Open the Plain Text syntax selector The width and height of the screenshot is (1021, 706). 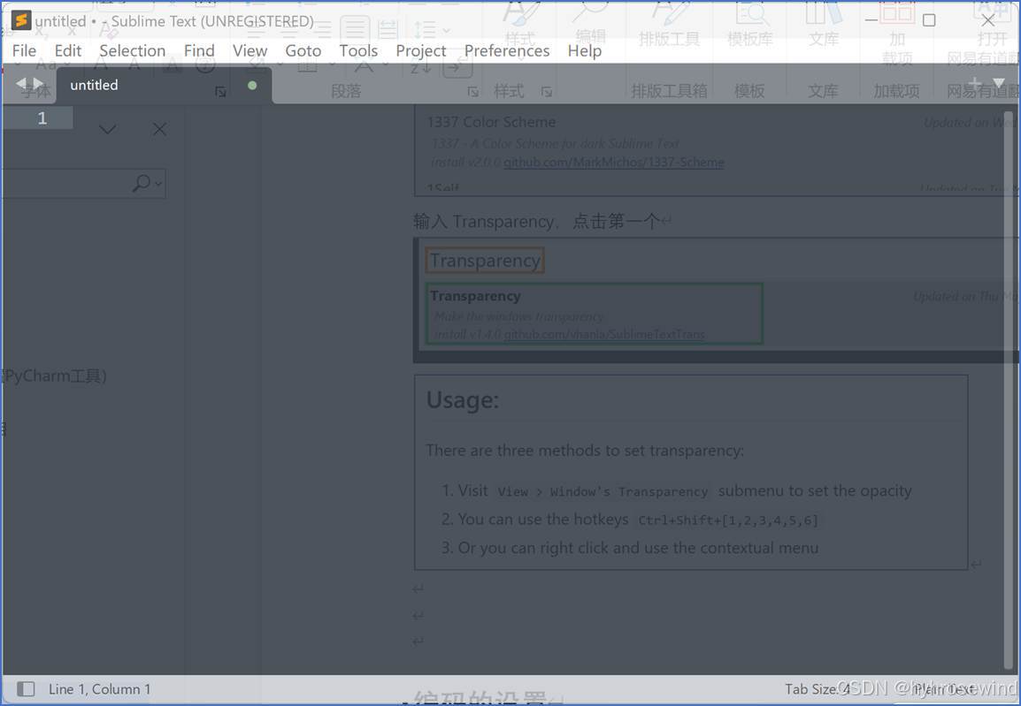944,689
